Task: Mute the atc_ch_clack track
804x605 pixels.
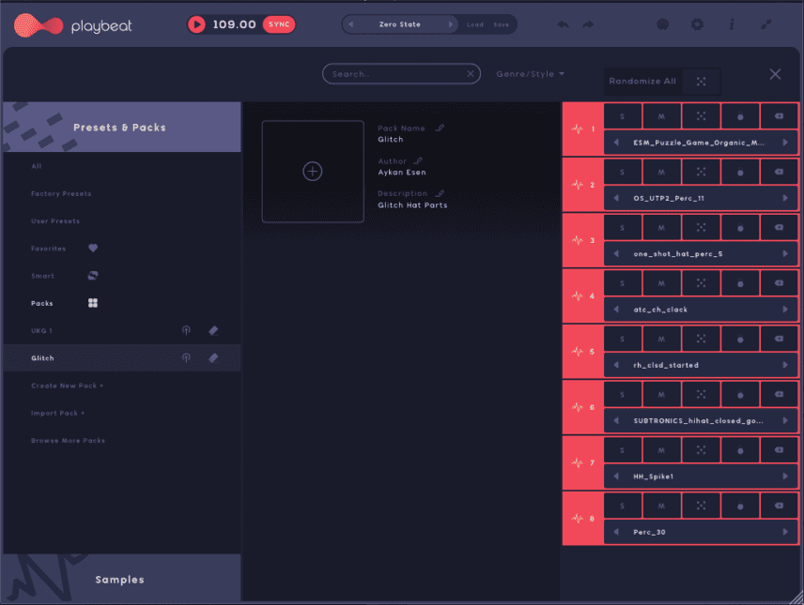Action: pyautogui.click(x=661, y=282)
